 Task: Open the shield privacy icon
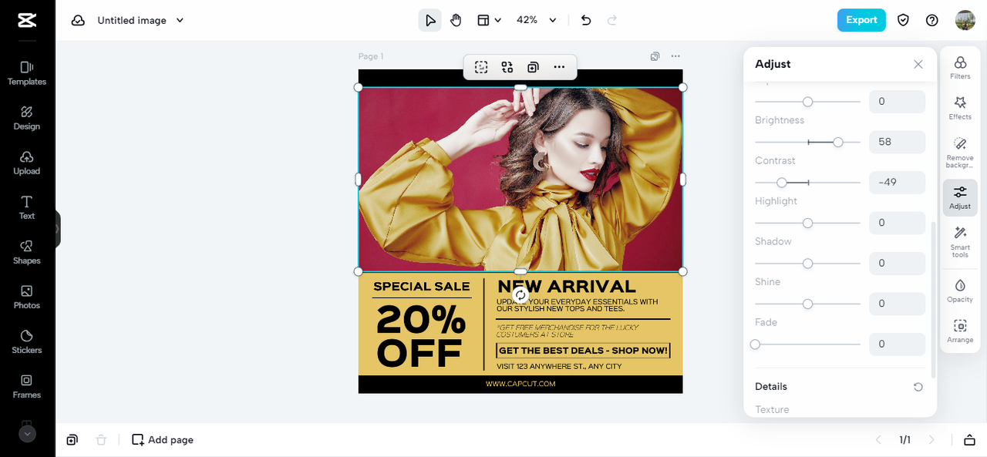[903, 20]
